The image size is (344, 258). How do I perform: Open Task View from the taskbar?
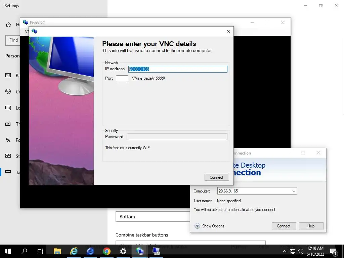pos(40,251)
